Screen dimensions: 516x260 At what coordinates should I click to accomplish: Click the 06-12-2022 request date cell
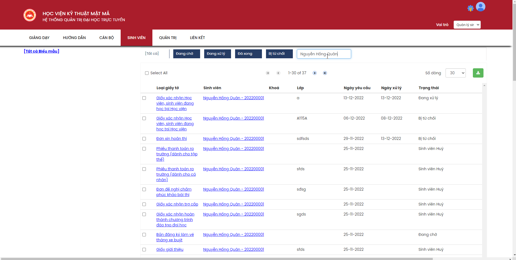click(x=354, y=118)
